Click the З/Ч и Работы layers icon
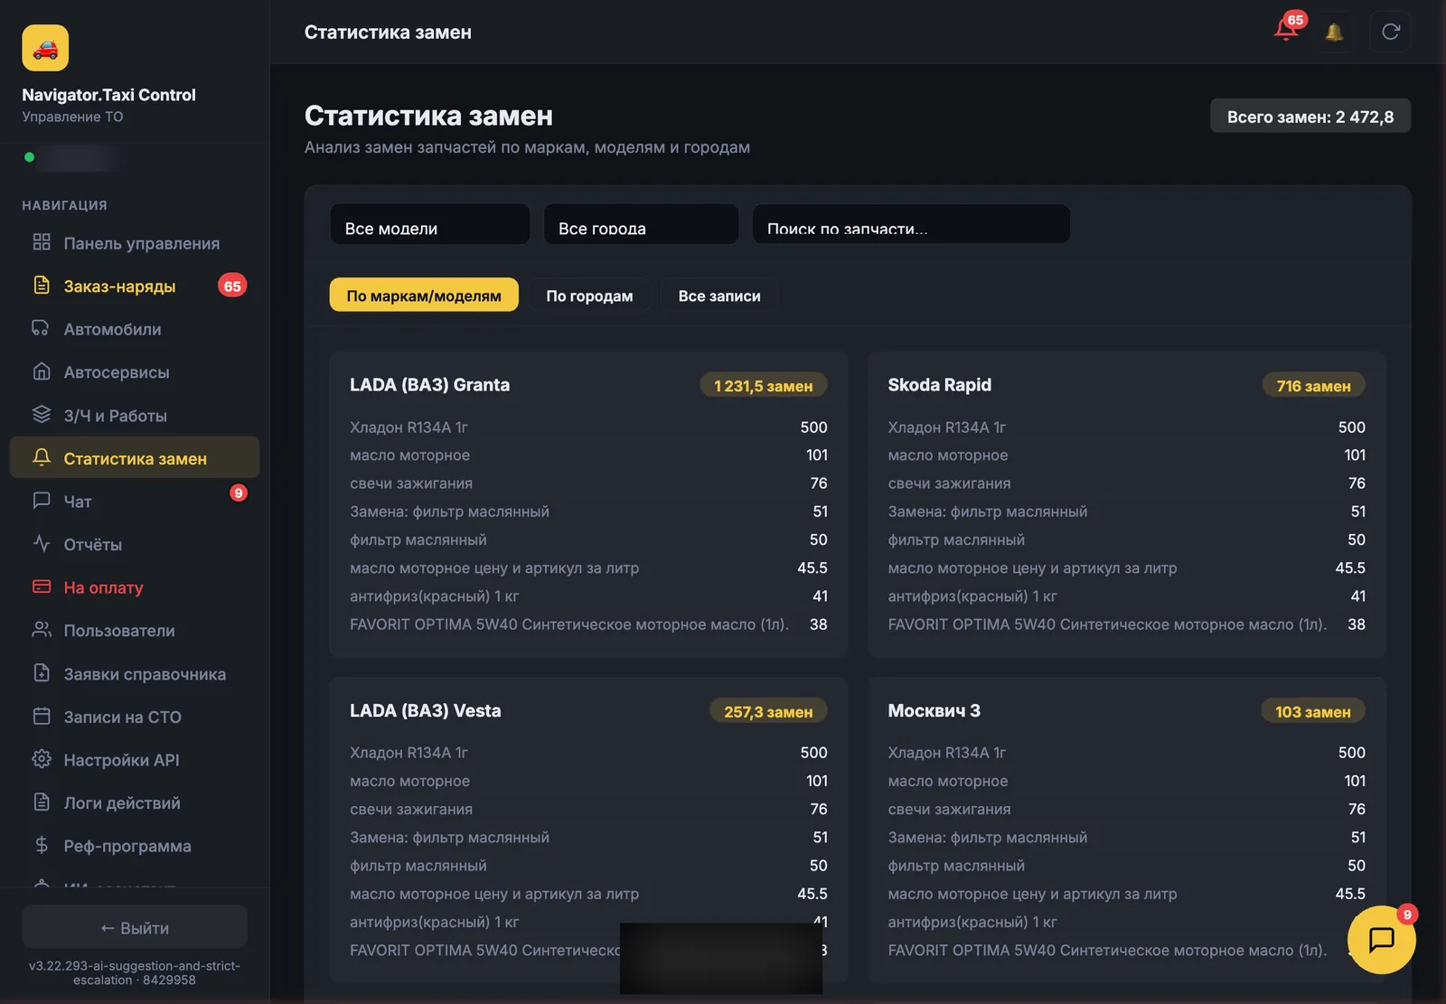The height and width of the screenshot is (1004, 1446). [x=42, y=414]
